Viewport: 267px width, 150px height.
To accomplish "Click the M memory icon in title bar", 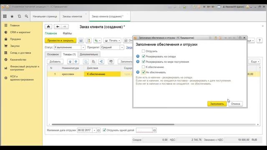I will tap(204, 7).
